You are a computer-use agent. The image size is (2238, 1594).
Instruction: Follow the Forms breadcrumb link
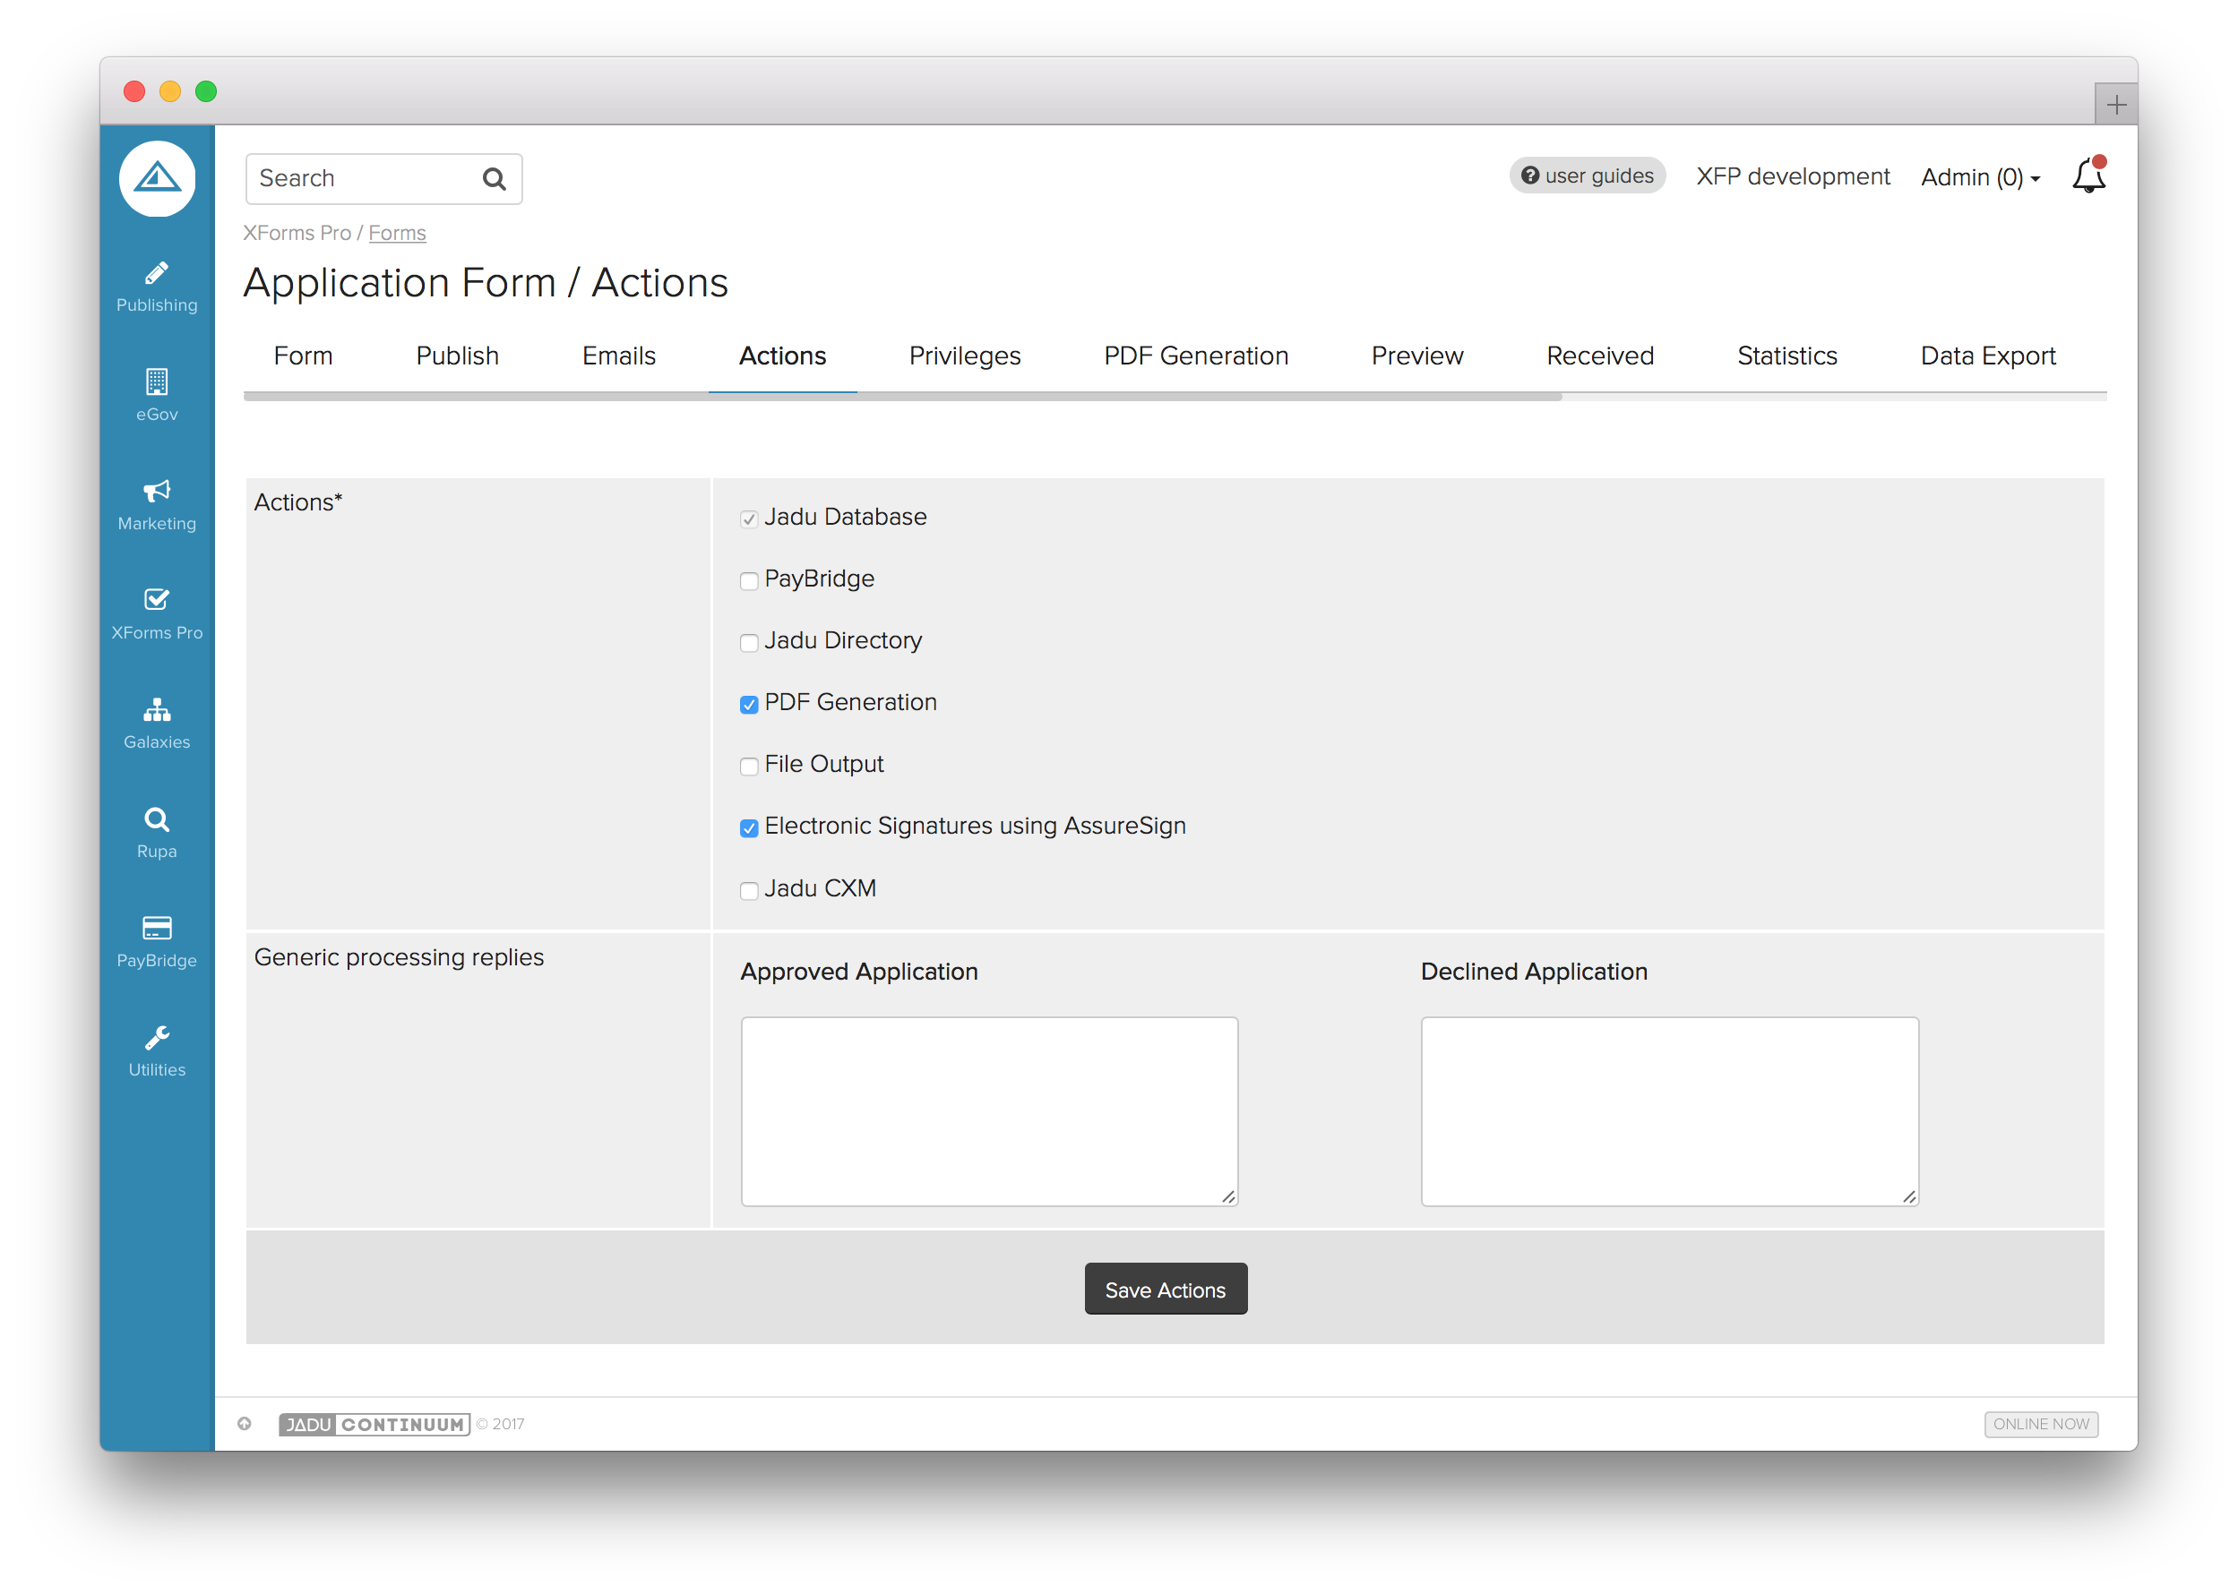coord(397,234)
